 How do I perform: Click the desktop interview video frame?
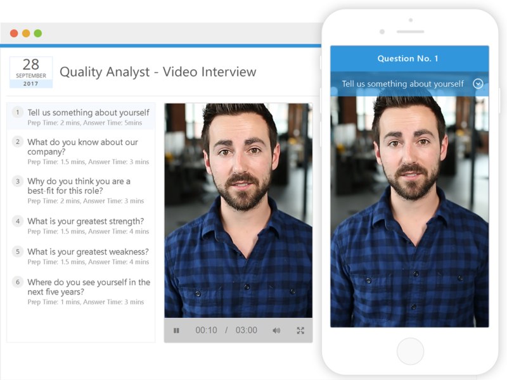(x=238, y=210)
